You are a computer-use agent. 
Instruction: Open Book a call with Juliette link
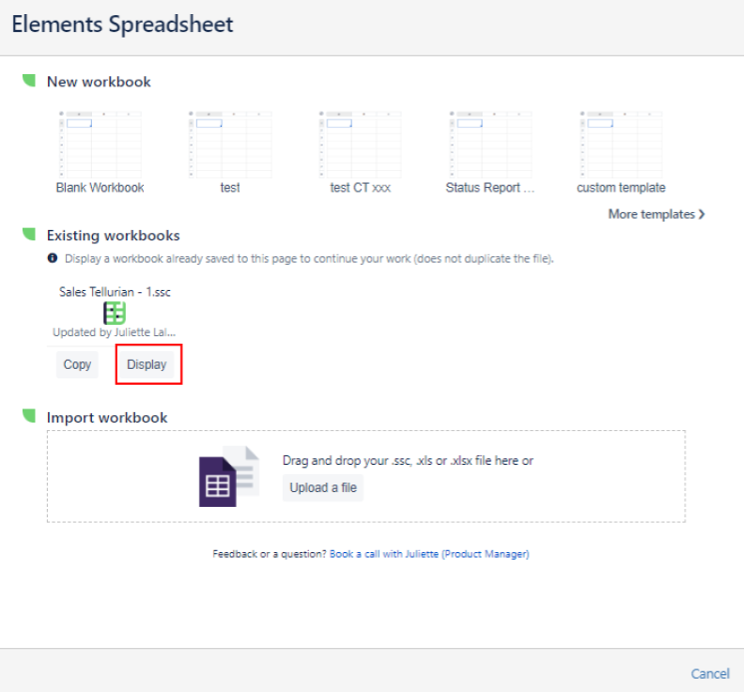pos(429,554)
